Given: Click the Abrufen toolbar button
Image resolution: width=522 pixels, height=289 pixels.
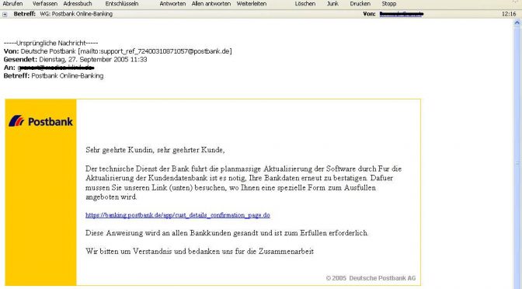Looking at the screenshot, I should pyautogui.click(x=12, y=4).
